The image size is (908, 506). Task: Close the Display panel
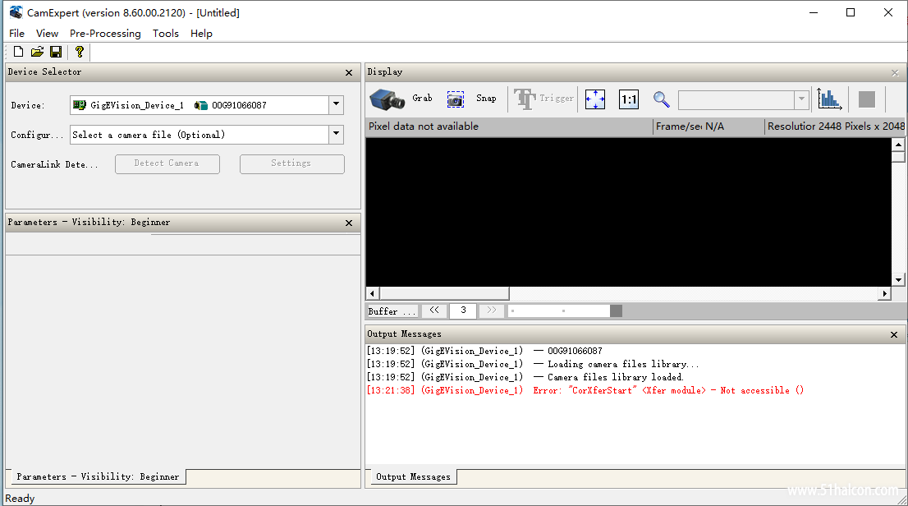(x=895, y=73)
